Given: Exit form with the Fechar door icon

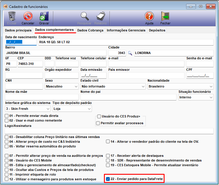Looking at the screenshot, I should [x=165, y=17].
